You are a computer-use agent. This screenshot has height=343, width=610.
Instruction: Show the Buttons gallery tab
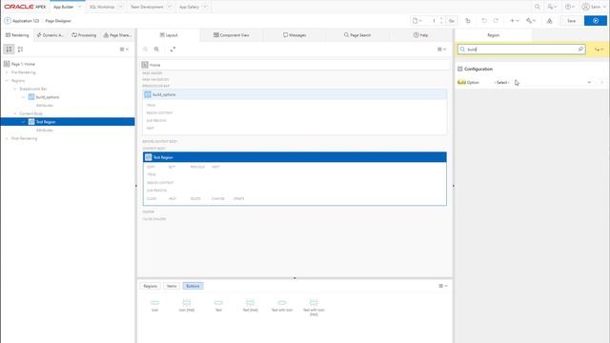coord(193,286)
